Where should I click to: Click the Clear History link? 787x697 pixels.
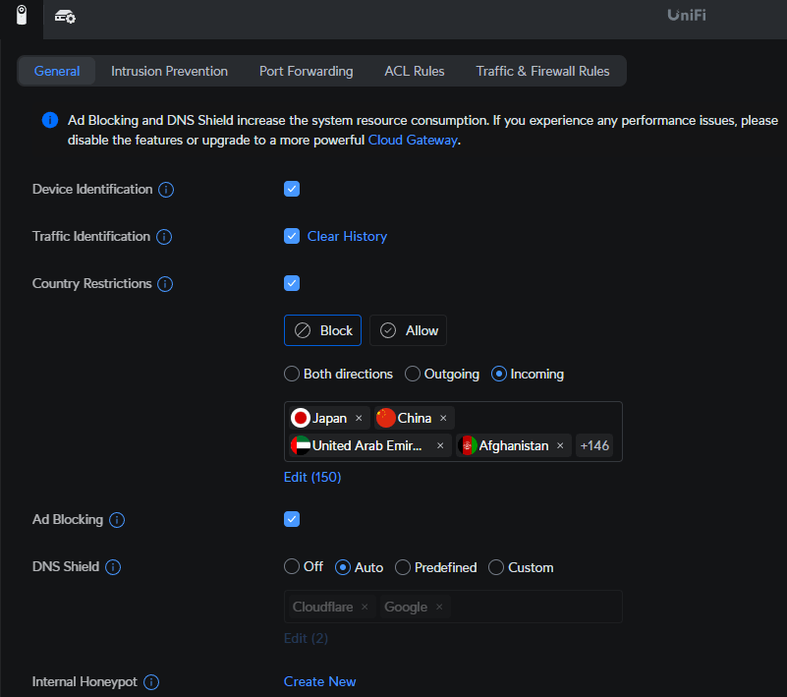(x=347, y=236)
